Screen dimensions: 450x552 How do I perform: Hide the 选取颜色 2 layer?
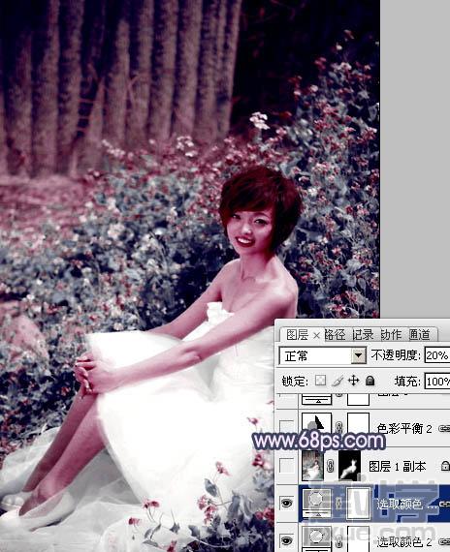pyautogui.click(x=286, y=540)
